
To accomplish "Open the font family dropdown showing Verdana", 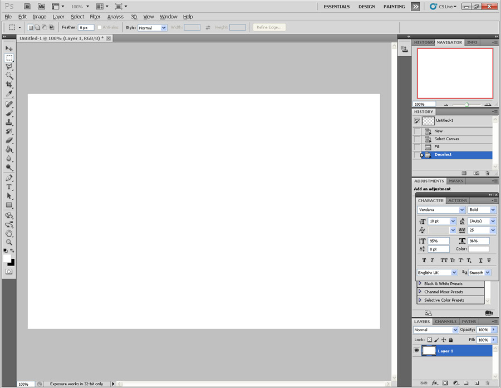I will (462, 210).
